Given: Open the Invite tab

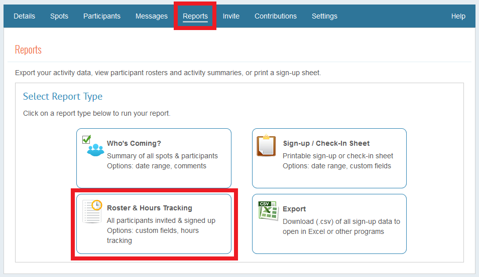Looking at the screenshot, I should (231, 16).
